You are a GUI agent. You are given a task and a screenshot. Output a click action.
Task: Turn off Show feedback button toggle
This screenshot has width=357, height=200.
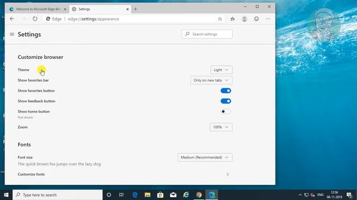[x=225, y=101]
